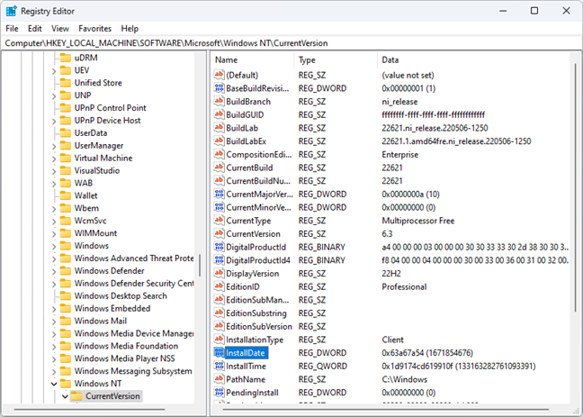This screenshot has width=583, height=417.
Task: Open the File menu
Action: 12,28
